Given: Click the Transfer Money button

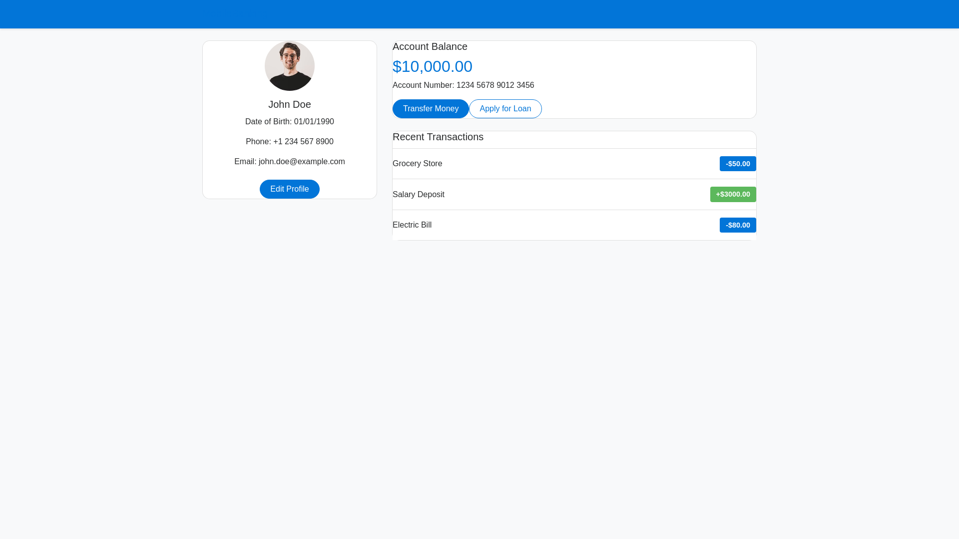Looking at the screenshot, I should coord(431,109).
